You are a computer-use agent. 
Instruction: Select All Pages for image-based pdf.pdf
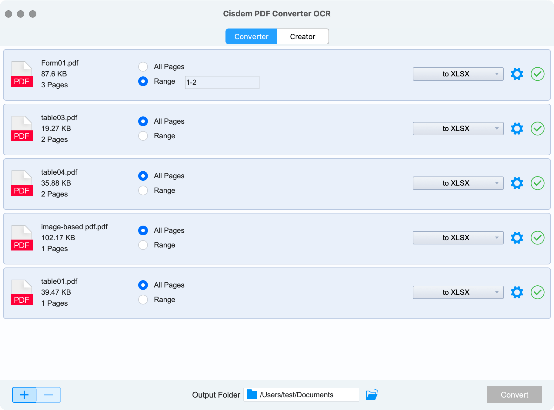click(143, 230)
